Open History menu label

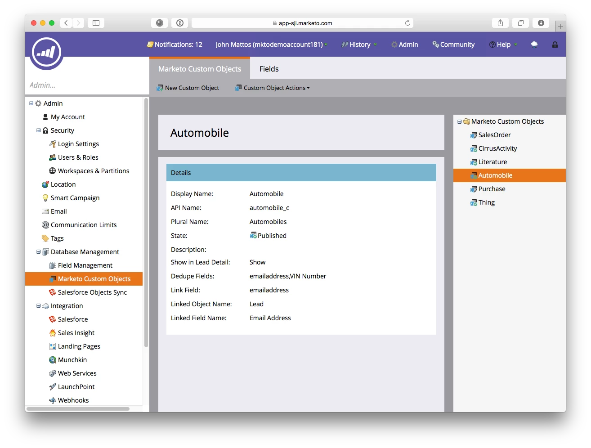360,45
